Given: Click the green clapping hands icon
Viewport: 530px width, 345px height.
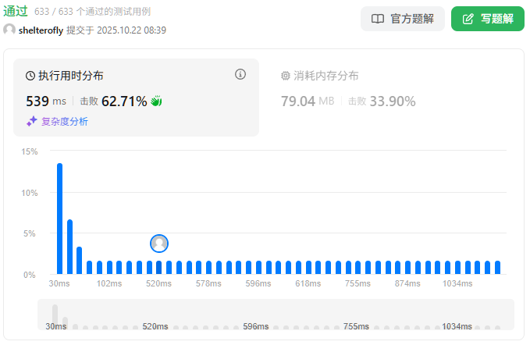Looking at the screenshot, I should 156,101.
